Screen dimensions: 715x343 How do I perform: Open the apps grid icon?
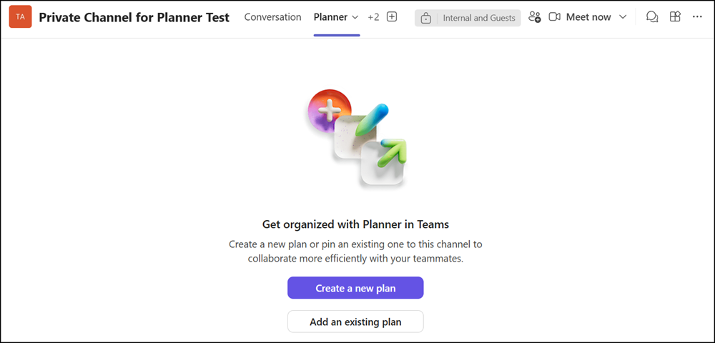point(675,17)
